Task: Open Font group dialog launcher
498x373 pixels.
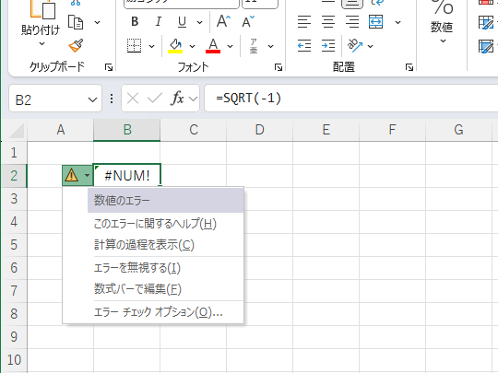Action: click(279, 67)
